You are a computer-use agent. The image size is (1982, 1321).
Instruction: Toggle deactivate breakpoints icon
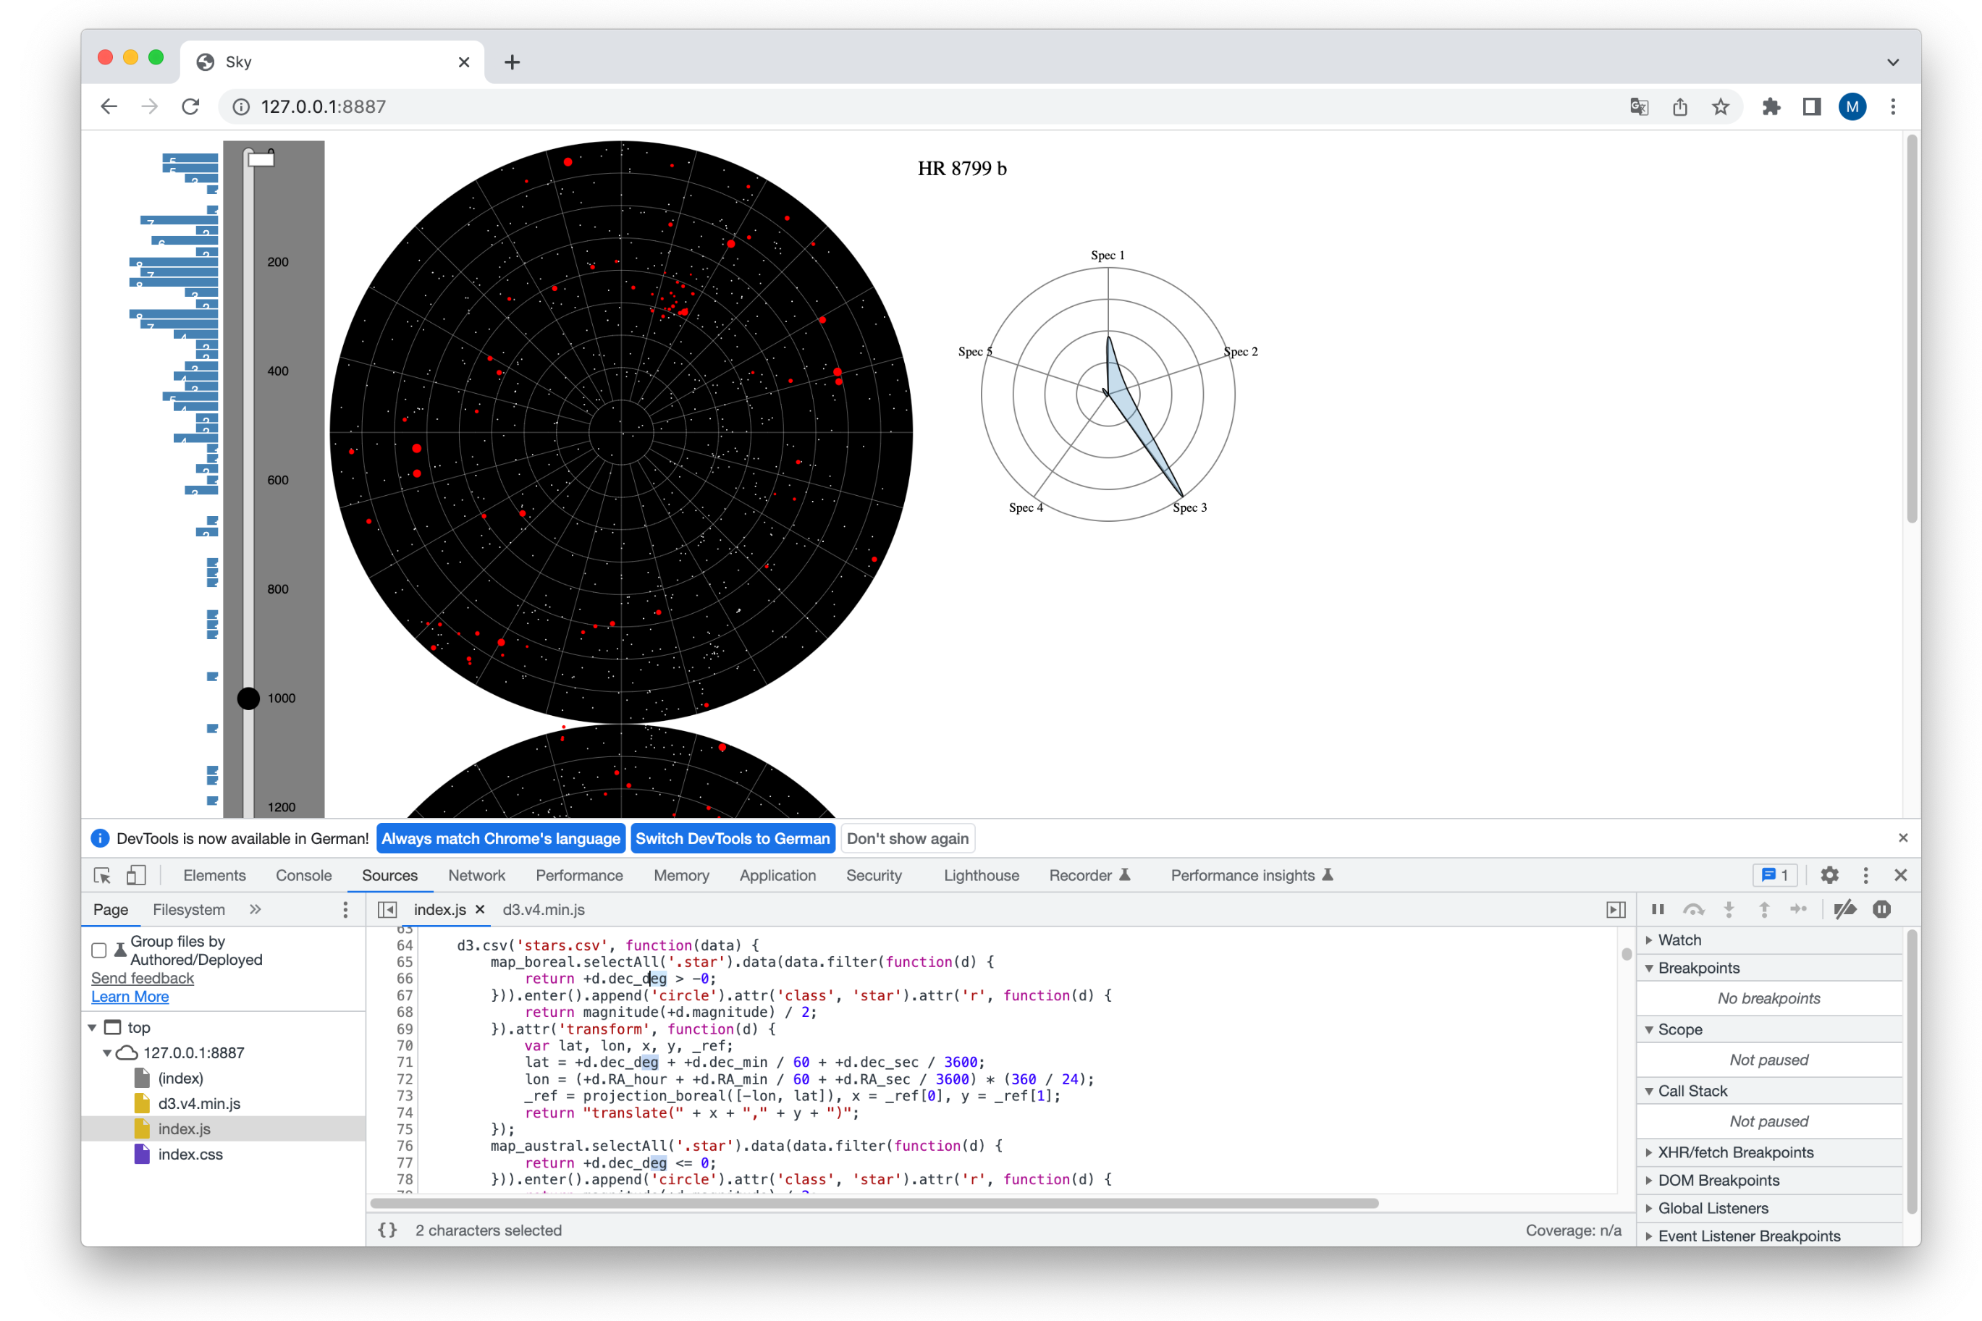1844,909
